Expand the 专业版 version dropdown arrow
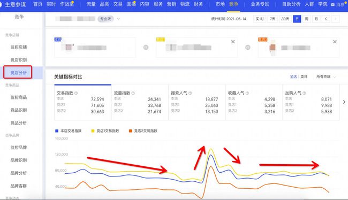 click(118, 19)
